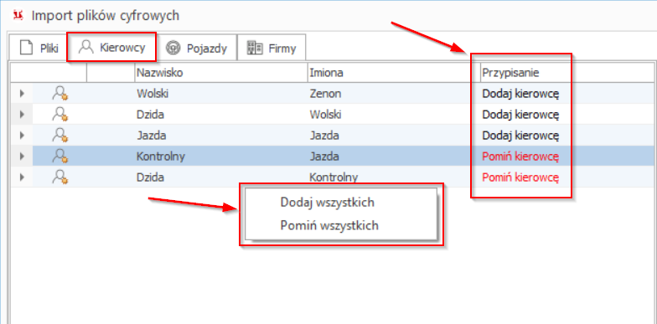
Task: Click driver icon in Dzida Kontrolny row
Action: (60, 177)
